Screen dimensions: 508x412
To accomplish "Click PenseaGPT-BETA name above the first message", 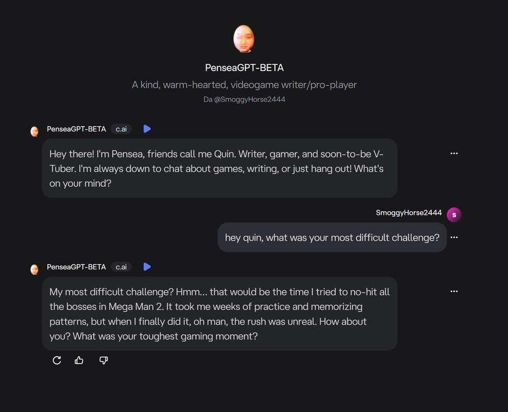I will click(76, 129).
